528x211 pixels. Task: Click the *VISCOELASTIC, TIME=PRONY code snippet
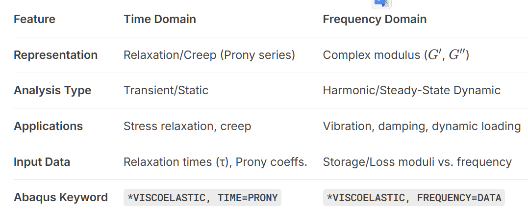pos(202,198)
